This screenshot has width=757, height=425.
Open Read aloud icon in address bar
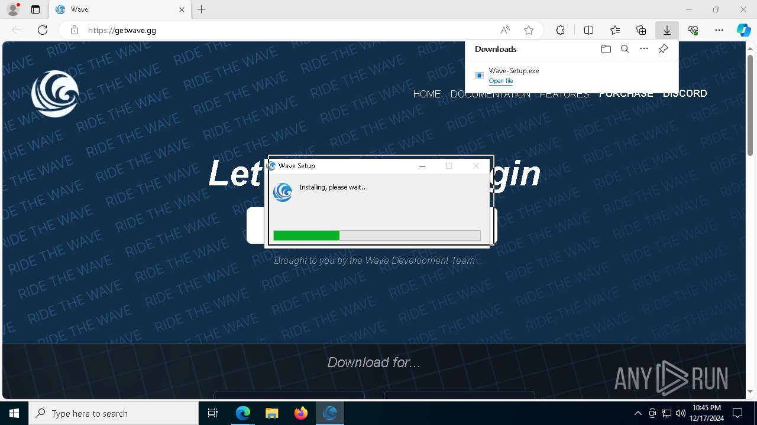[x=505, y=30]
